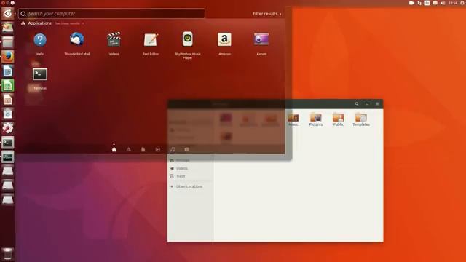
Task: Open LibreOffice Writer from the launcher
Action: (x=7, y=71)
